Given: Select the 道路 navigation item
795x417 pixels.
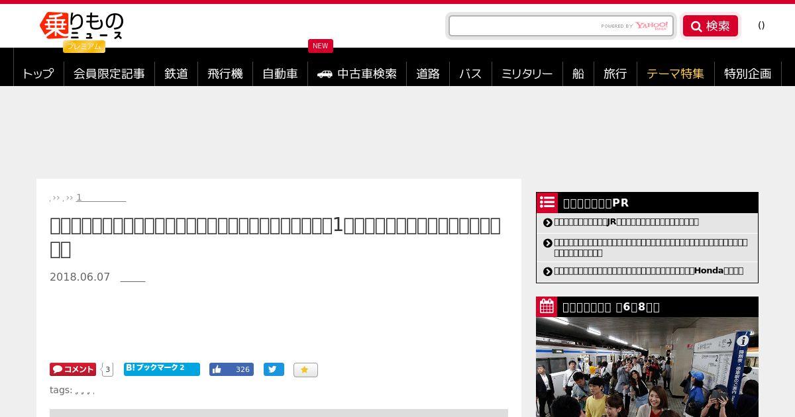Looking at the screenshot, I should click(428, 73).
